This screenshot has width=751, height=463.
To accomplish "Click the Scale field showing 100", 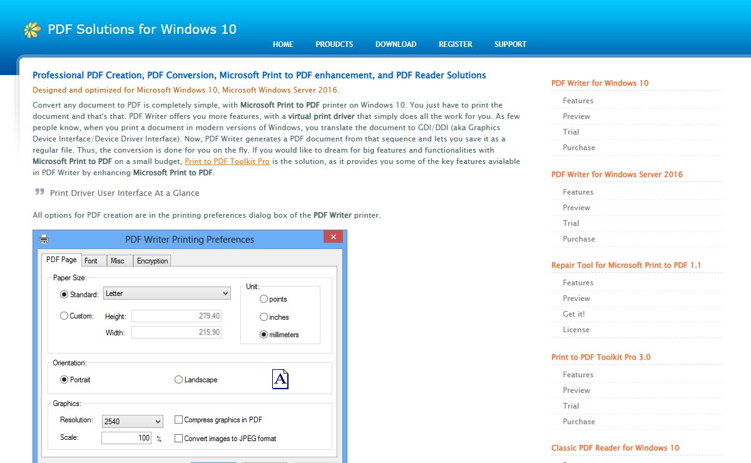I will (x=126, y=438).
